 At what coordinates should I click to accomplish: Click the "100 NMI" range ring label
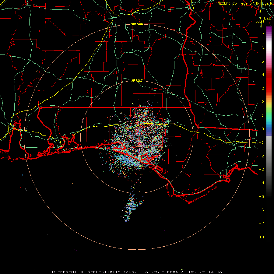tap(137, 24)
